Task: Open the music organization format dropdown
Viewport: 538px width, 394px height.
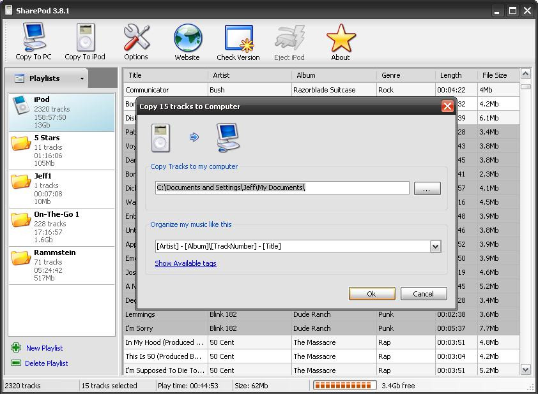Action: [x=435, y=247]
